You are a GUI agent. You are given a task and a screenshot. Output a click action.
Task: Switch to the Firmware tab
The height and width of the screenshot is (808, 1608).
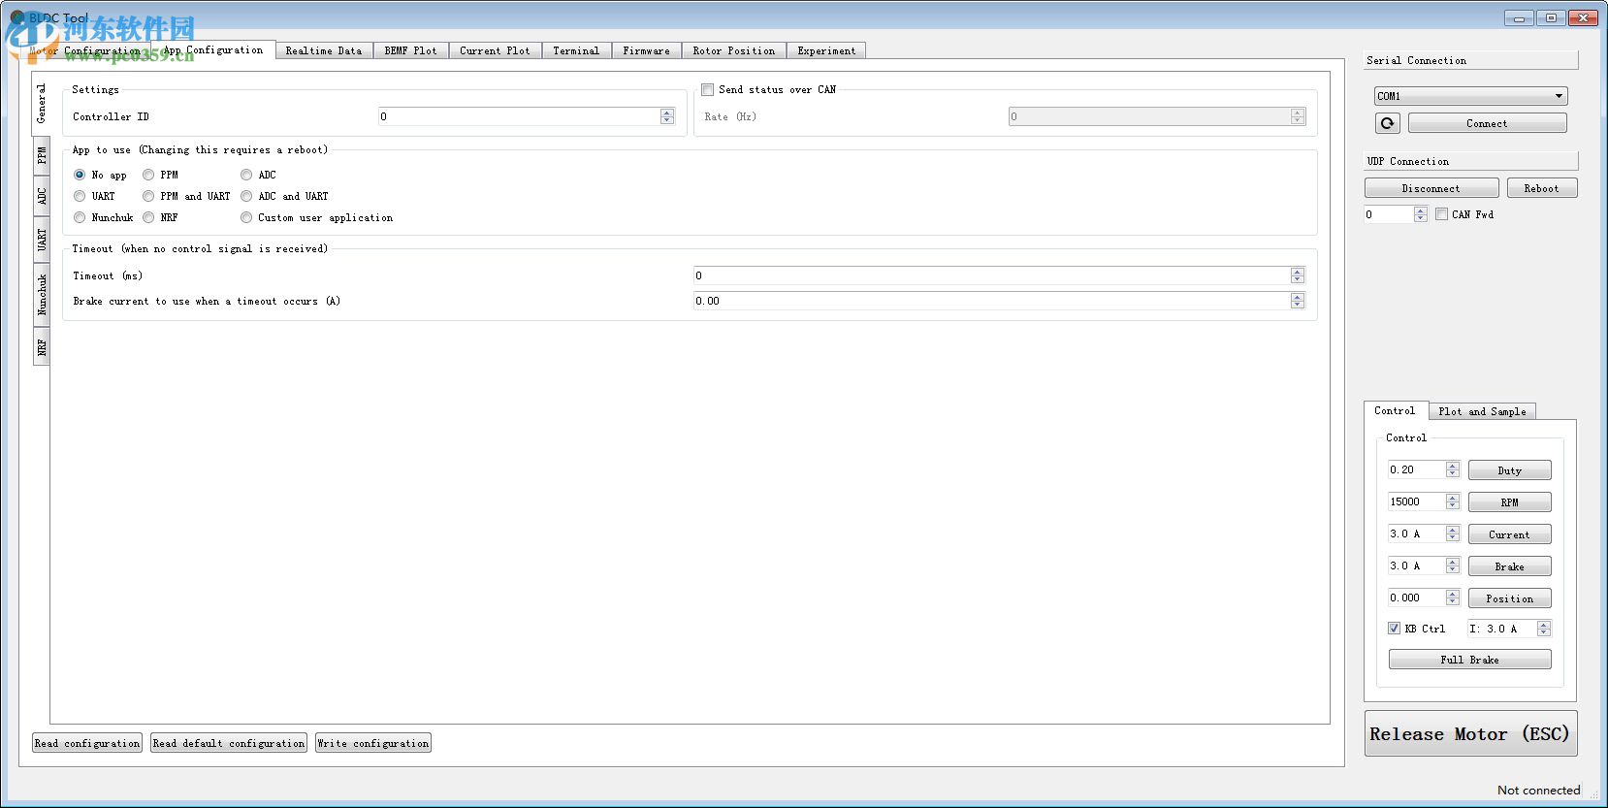(x=646, y=50)
